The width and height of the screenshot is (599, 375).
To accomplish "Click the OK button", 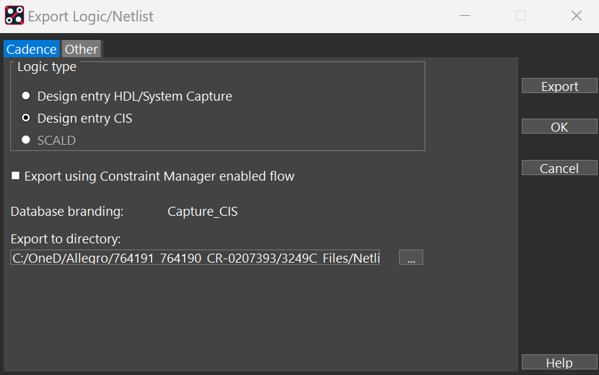I will 559,127.
